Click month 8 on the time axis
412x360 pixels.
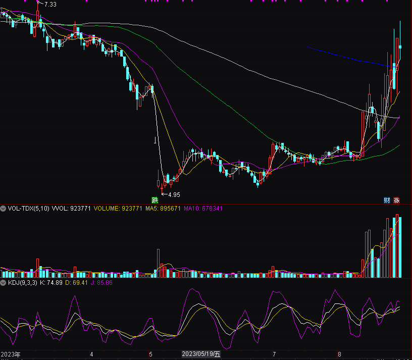pyautogui.click(x=339, y=354)
